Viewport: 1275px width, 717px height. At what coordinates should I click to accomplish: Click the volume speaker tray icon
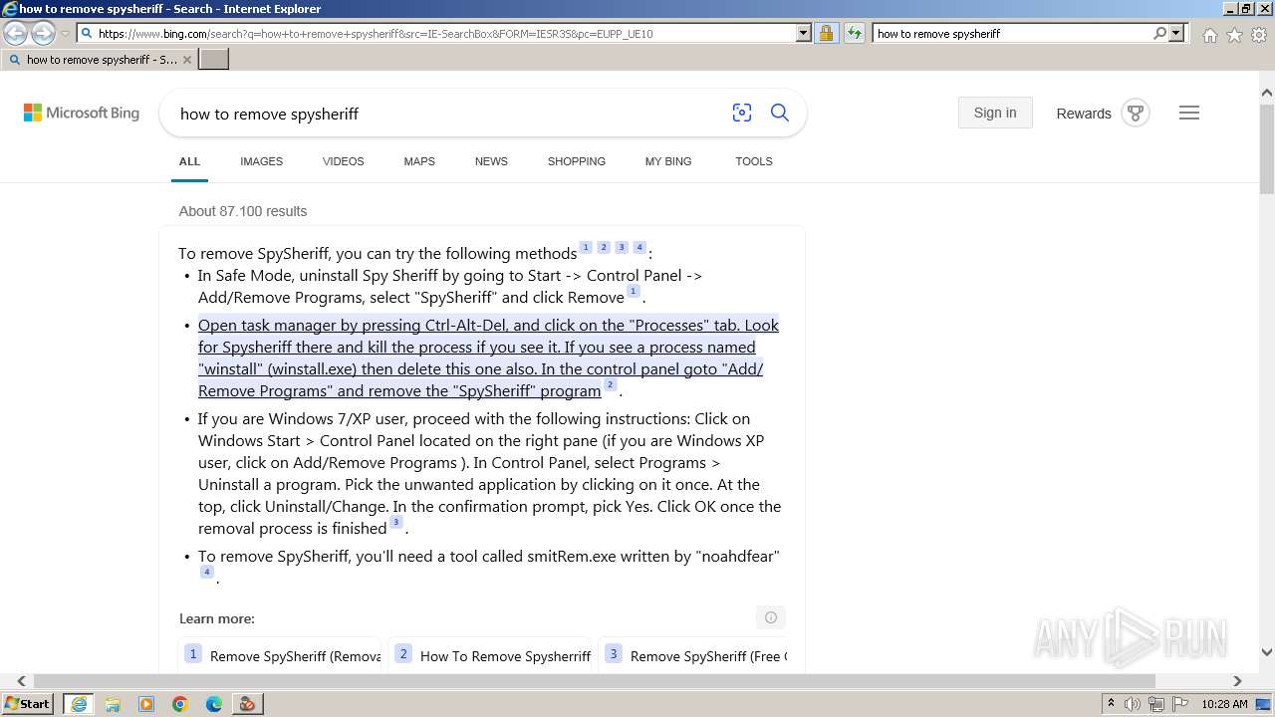[1133, 704]
